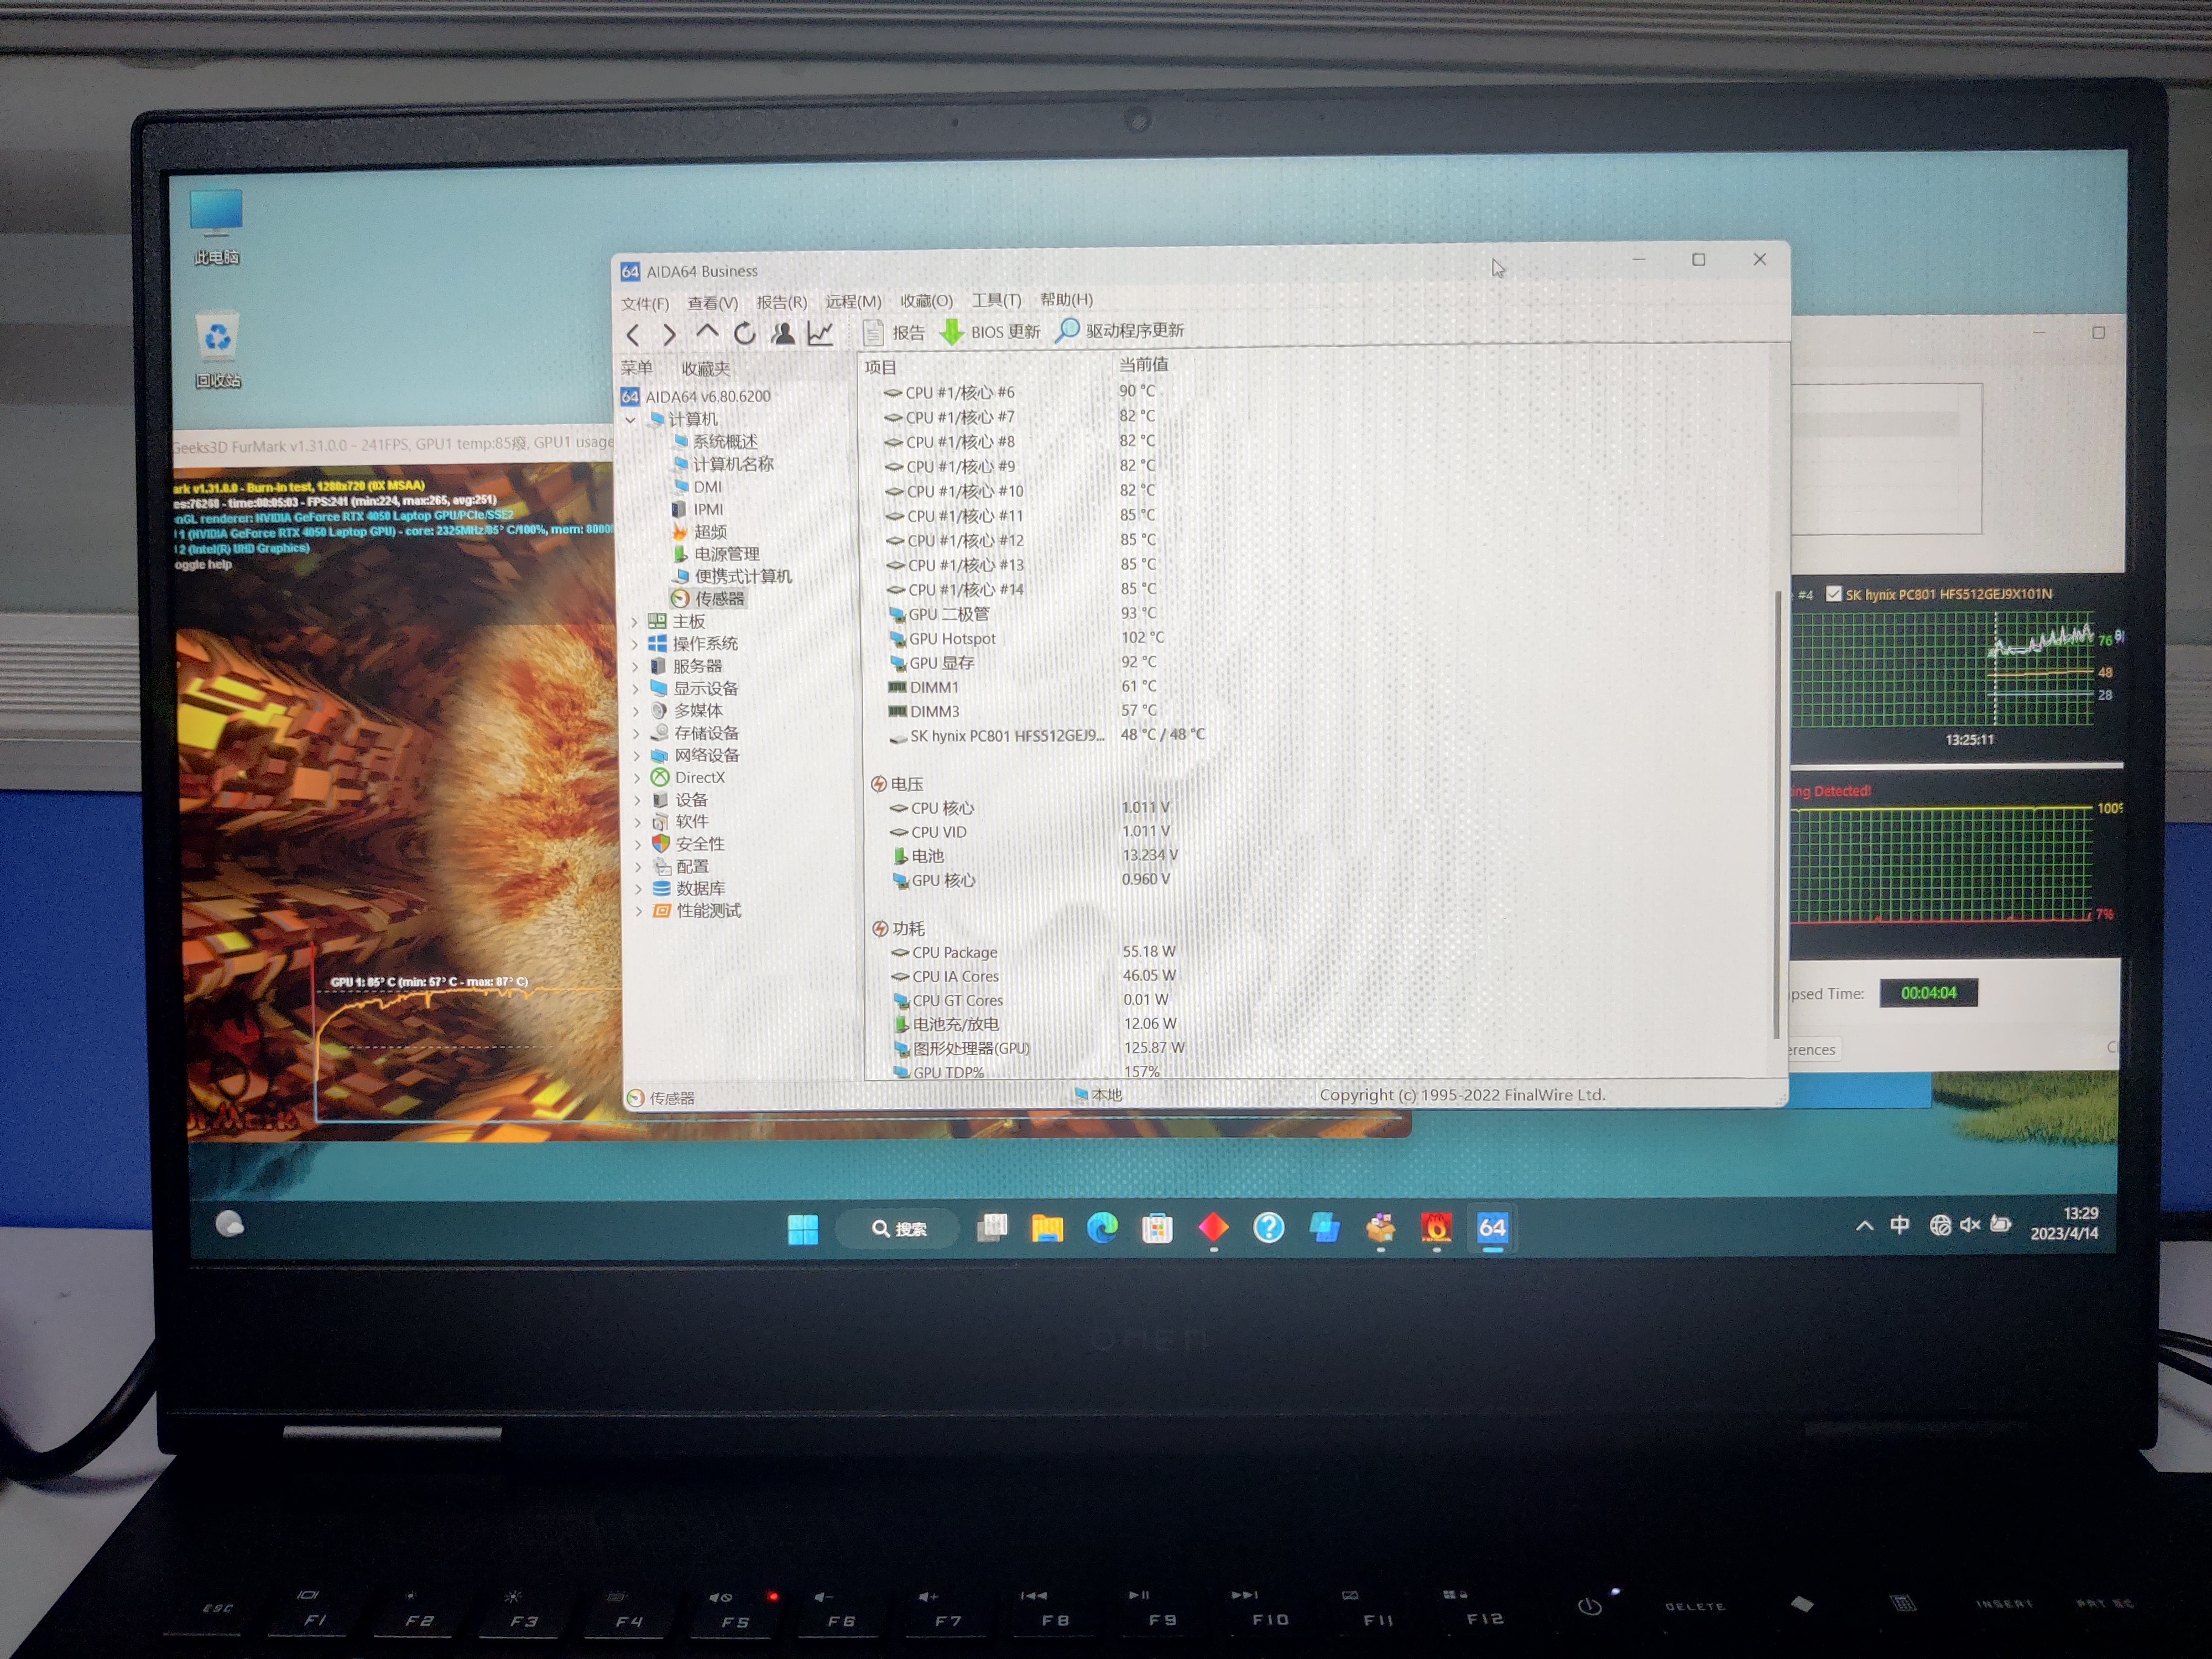Open the user manager icon in AIDA64 toolbar
The height and width of the screenshot is (1659, 2212).
click(783, 333)
